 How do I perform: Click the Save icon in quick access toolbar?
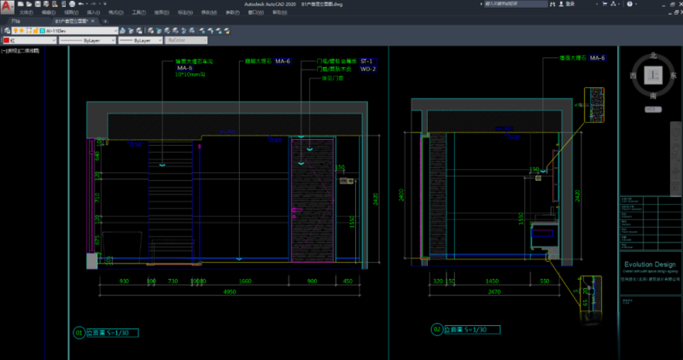point(36,4)
